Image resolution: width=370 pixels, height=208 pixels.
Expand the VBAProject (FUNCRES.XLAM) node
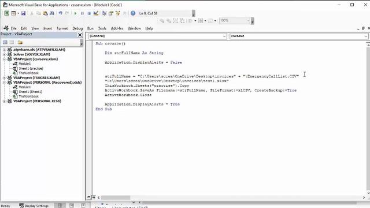pos(4,78)
